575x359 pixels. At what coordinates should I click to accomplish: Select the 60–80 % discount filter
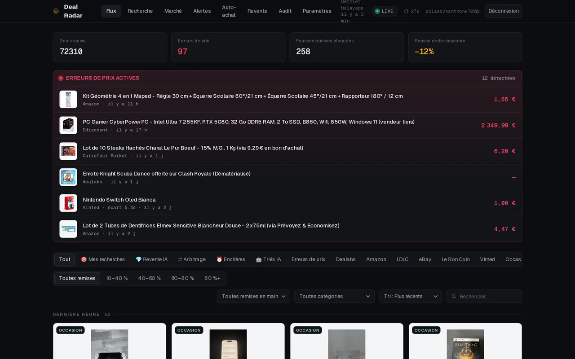182,278
